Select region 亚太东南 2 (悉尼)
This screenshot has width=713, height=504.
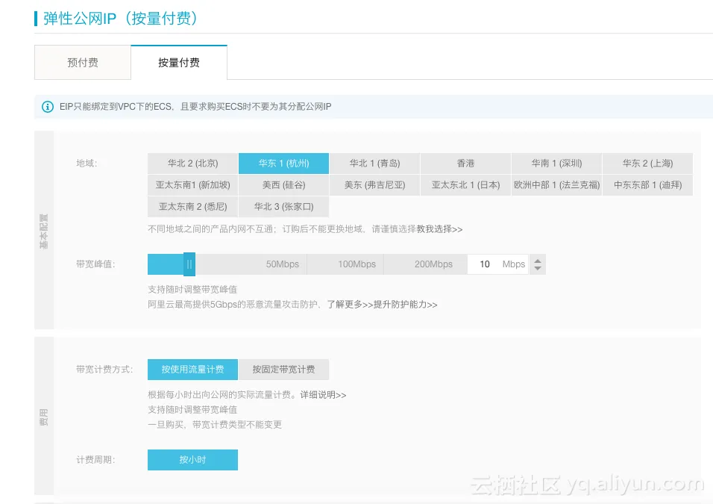[193, 207]
